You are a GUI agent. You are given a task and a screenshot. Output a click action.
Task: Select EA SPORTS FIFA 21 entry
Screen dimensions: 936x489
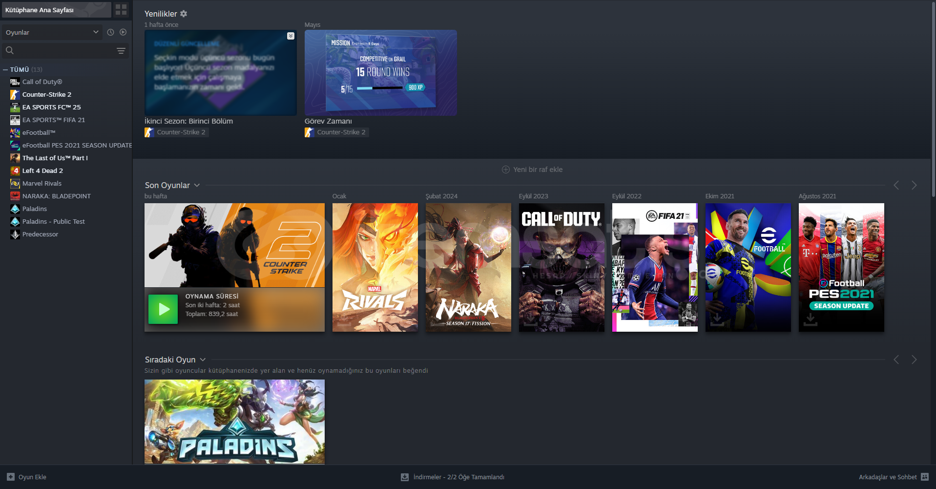[53, 120]
